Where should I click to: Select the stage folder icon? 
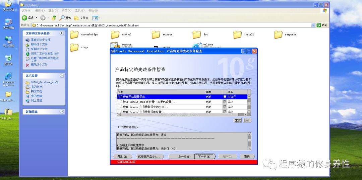tap(74, 47)
